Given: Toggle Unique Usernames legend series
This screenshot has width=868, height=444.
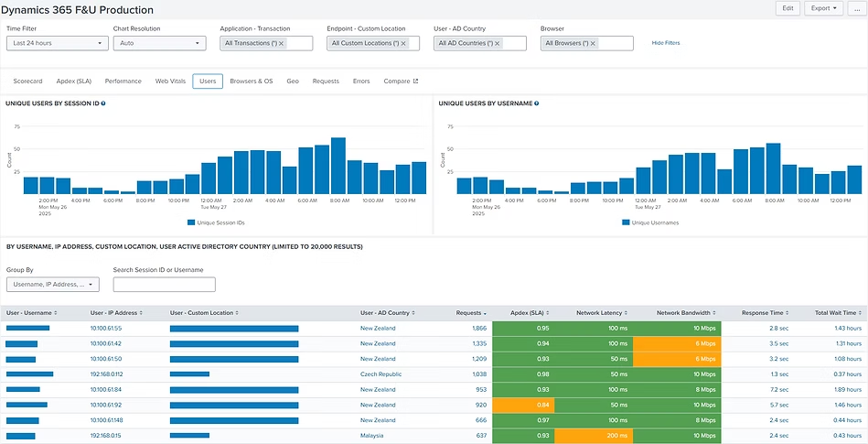Looking at the screenshot, I should (650, 222).
